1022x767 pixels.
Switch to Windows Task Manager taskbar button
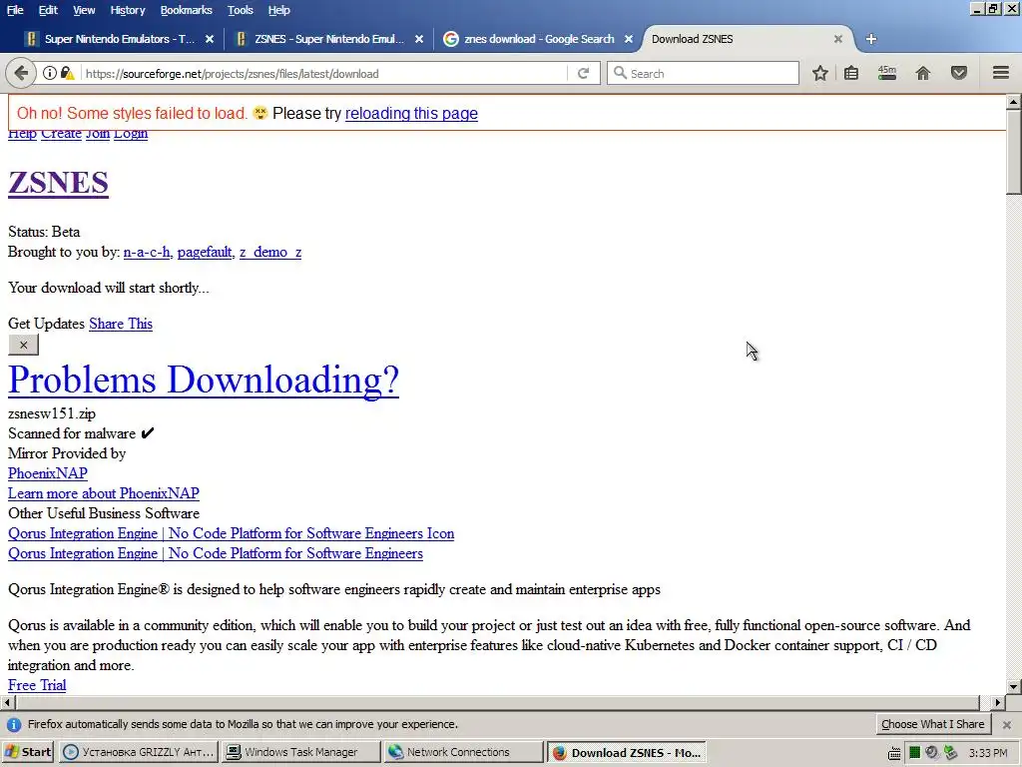299,753
